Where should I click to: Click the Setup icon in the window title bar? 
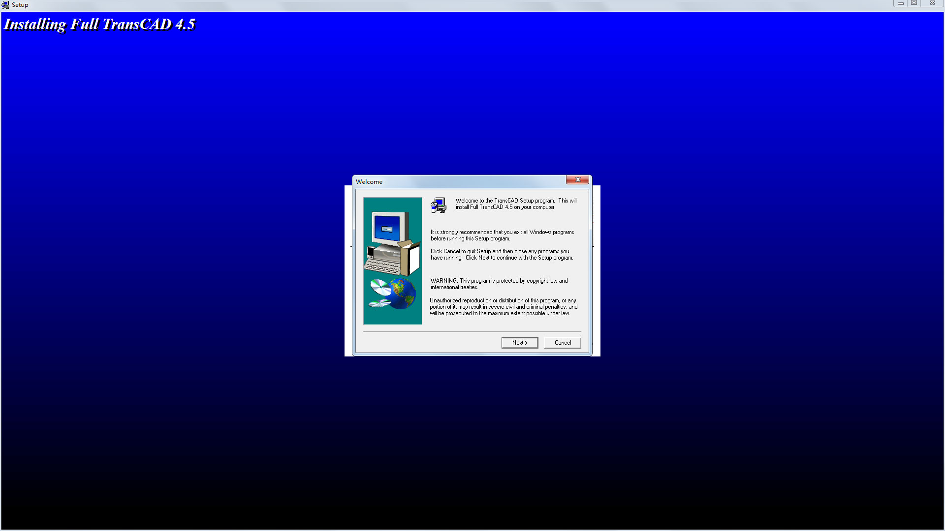pyautogui.click(x=5, y=5)
